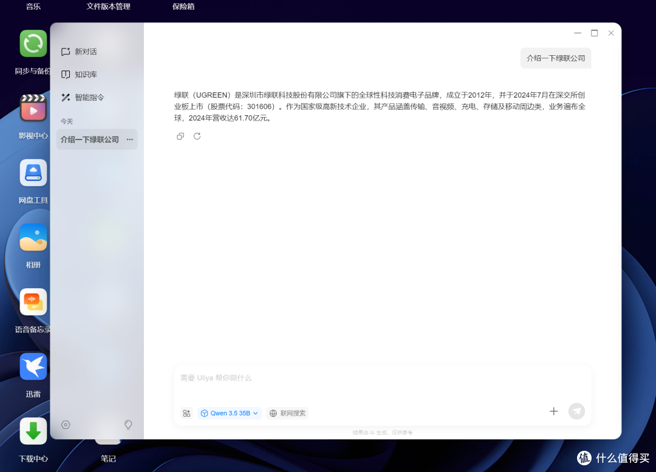Select the 介绍一下绿联公司 conversation in the history

[x=97, y=140]
